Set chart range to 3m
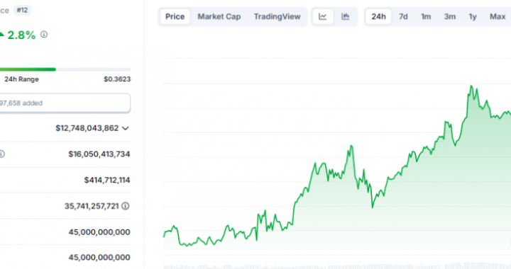This screenshot has height=269, width=511. click(x=450, y=16)
